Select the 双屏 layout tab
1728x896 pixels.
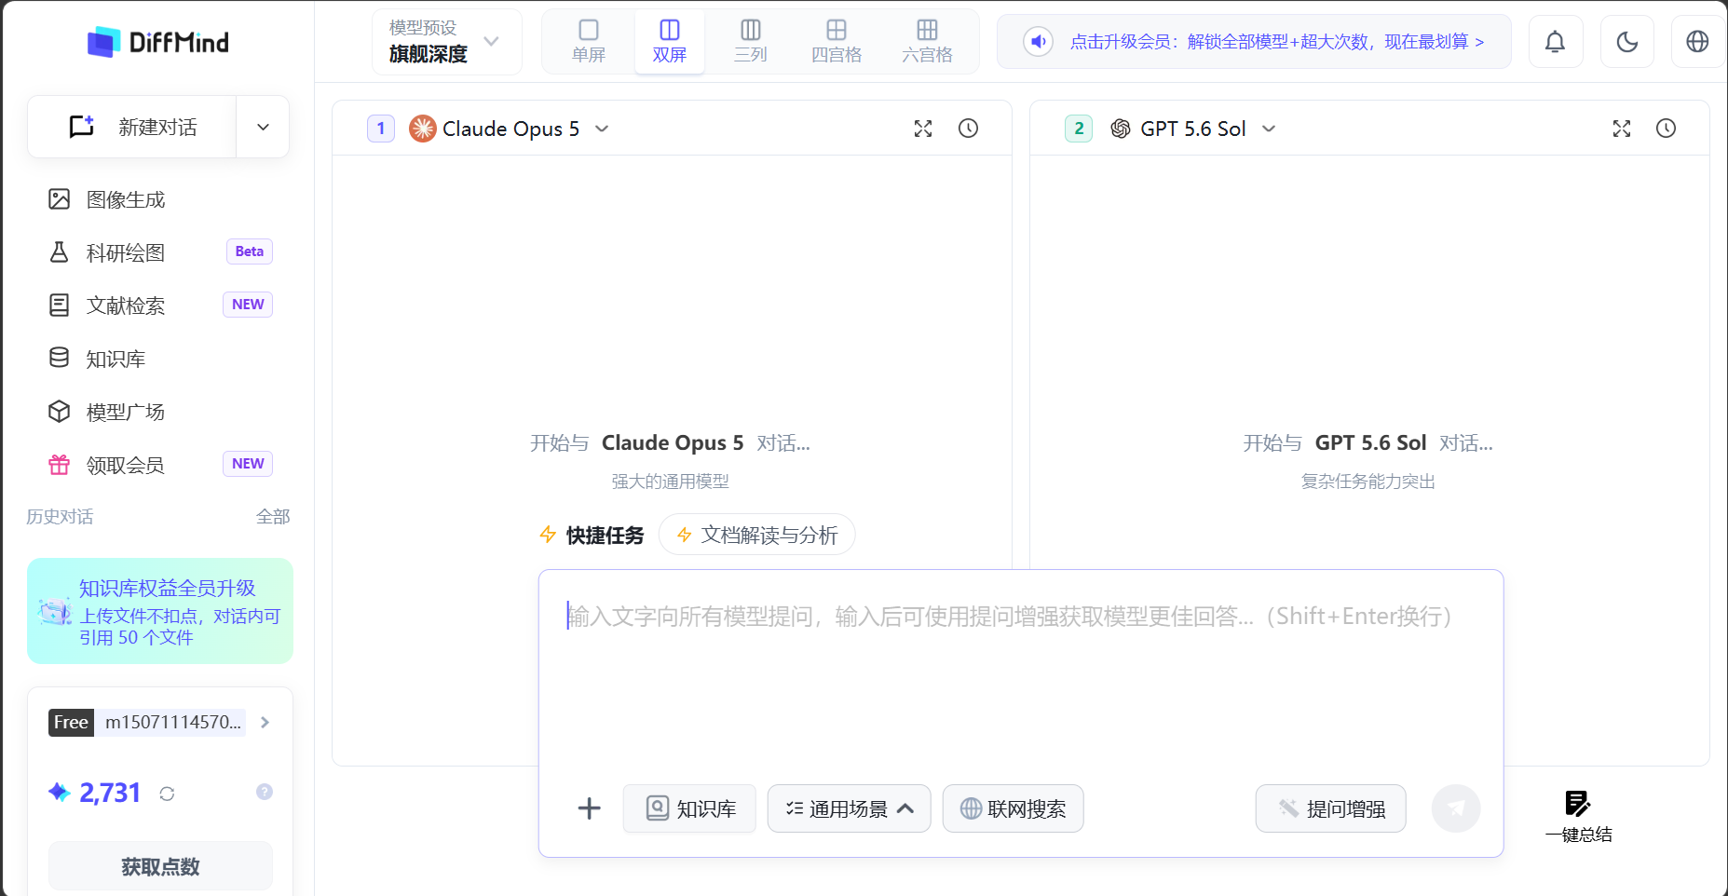[670, 42]
